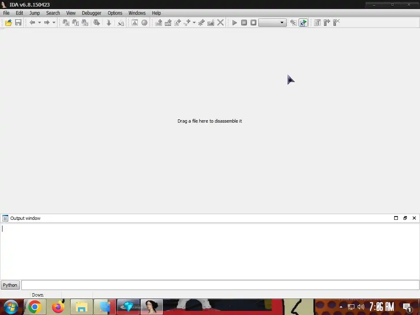
Task: Click the convert to code icon
Action: (x=159, y=23)
